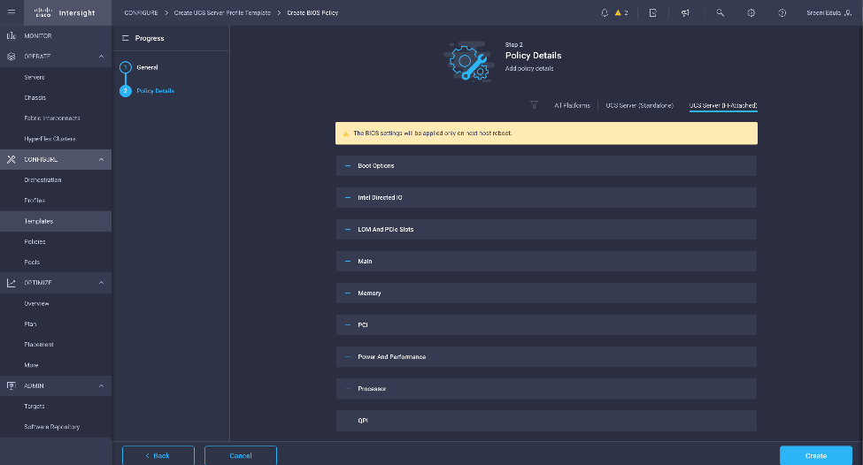Viewport: 863px width, 465px height.
Task: View the warning alerts triangle icon
Action: tap(618, 12)
